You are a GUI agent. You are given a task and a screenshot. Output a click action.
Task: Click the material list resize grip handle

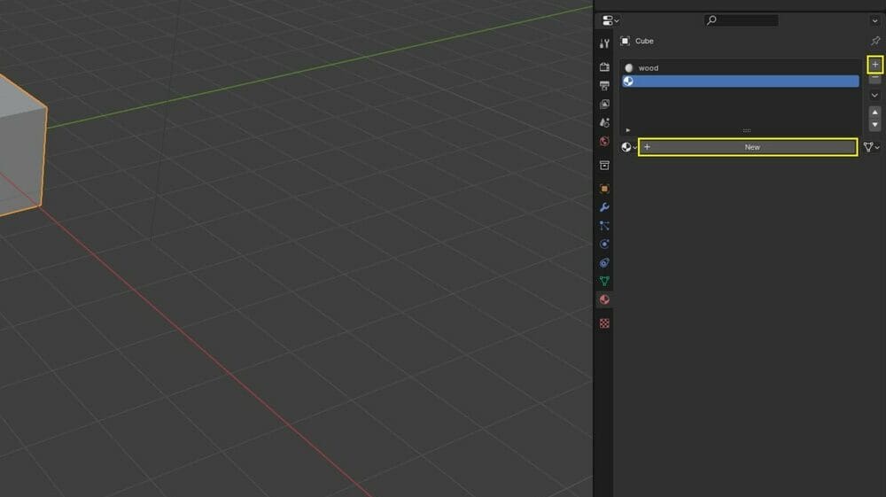point(746,130)
